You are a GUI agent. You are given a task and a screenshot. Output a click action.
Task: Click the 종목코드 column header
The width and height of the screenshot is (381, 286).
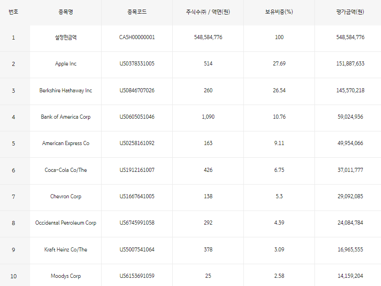pos(137,12)
